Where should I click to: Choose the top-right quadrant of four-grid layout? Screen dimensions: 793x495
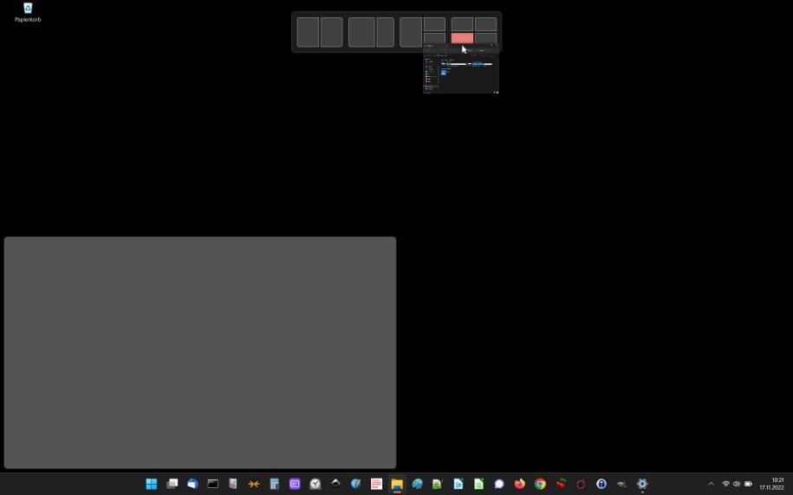(486, 24)
